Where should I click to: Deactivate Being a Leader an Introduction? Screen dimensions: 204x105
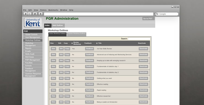(143, 102)
